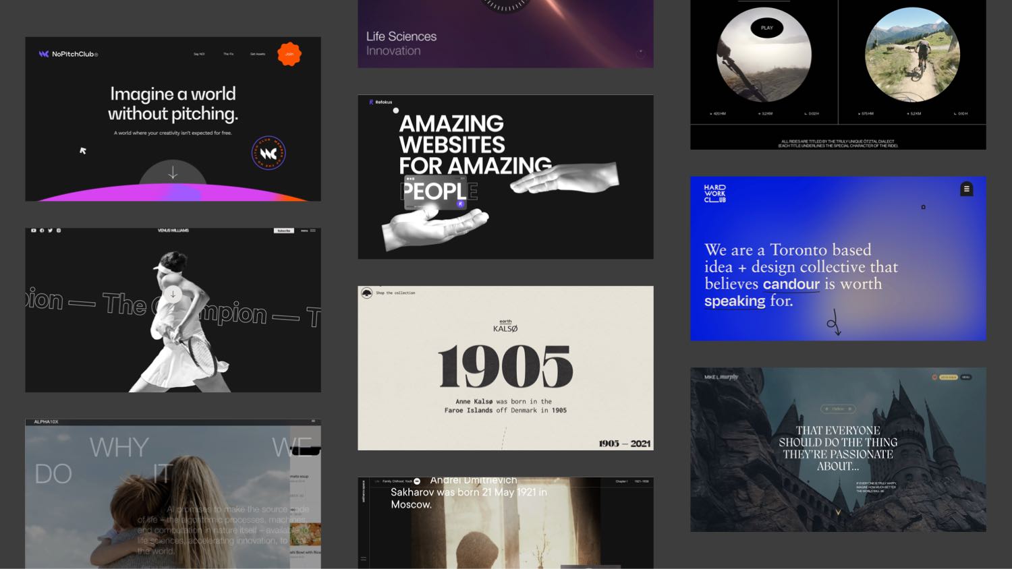Click the gold chevron arrow on castle page

(838, 512)
